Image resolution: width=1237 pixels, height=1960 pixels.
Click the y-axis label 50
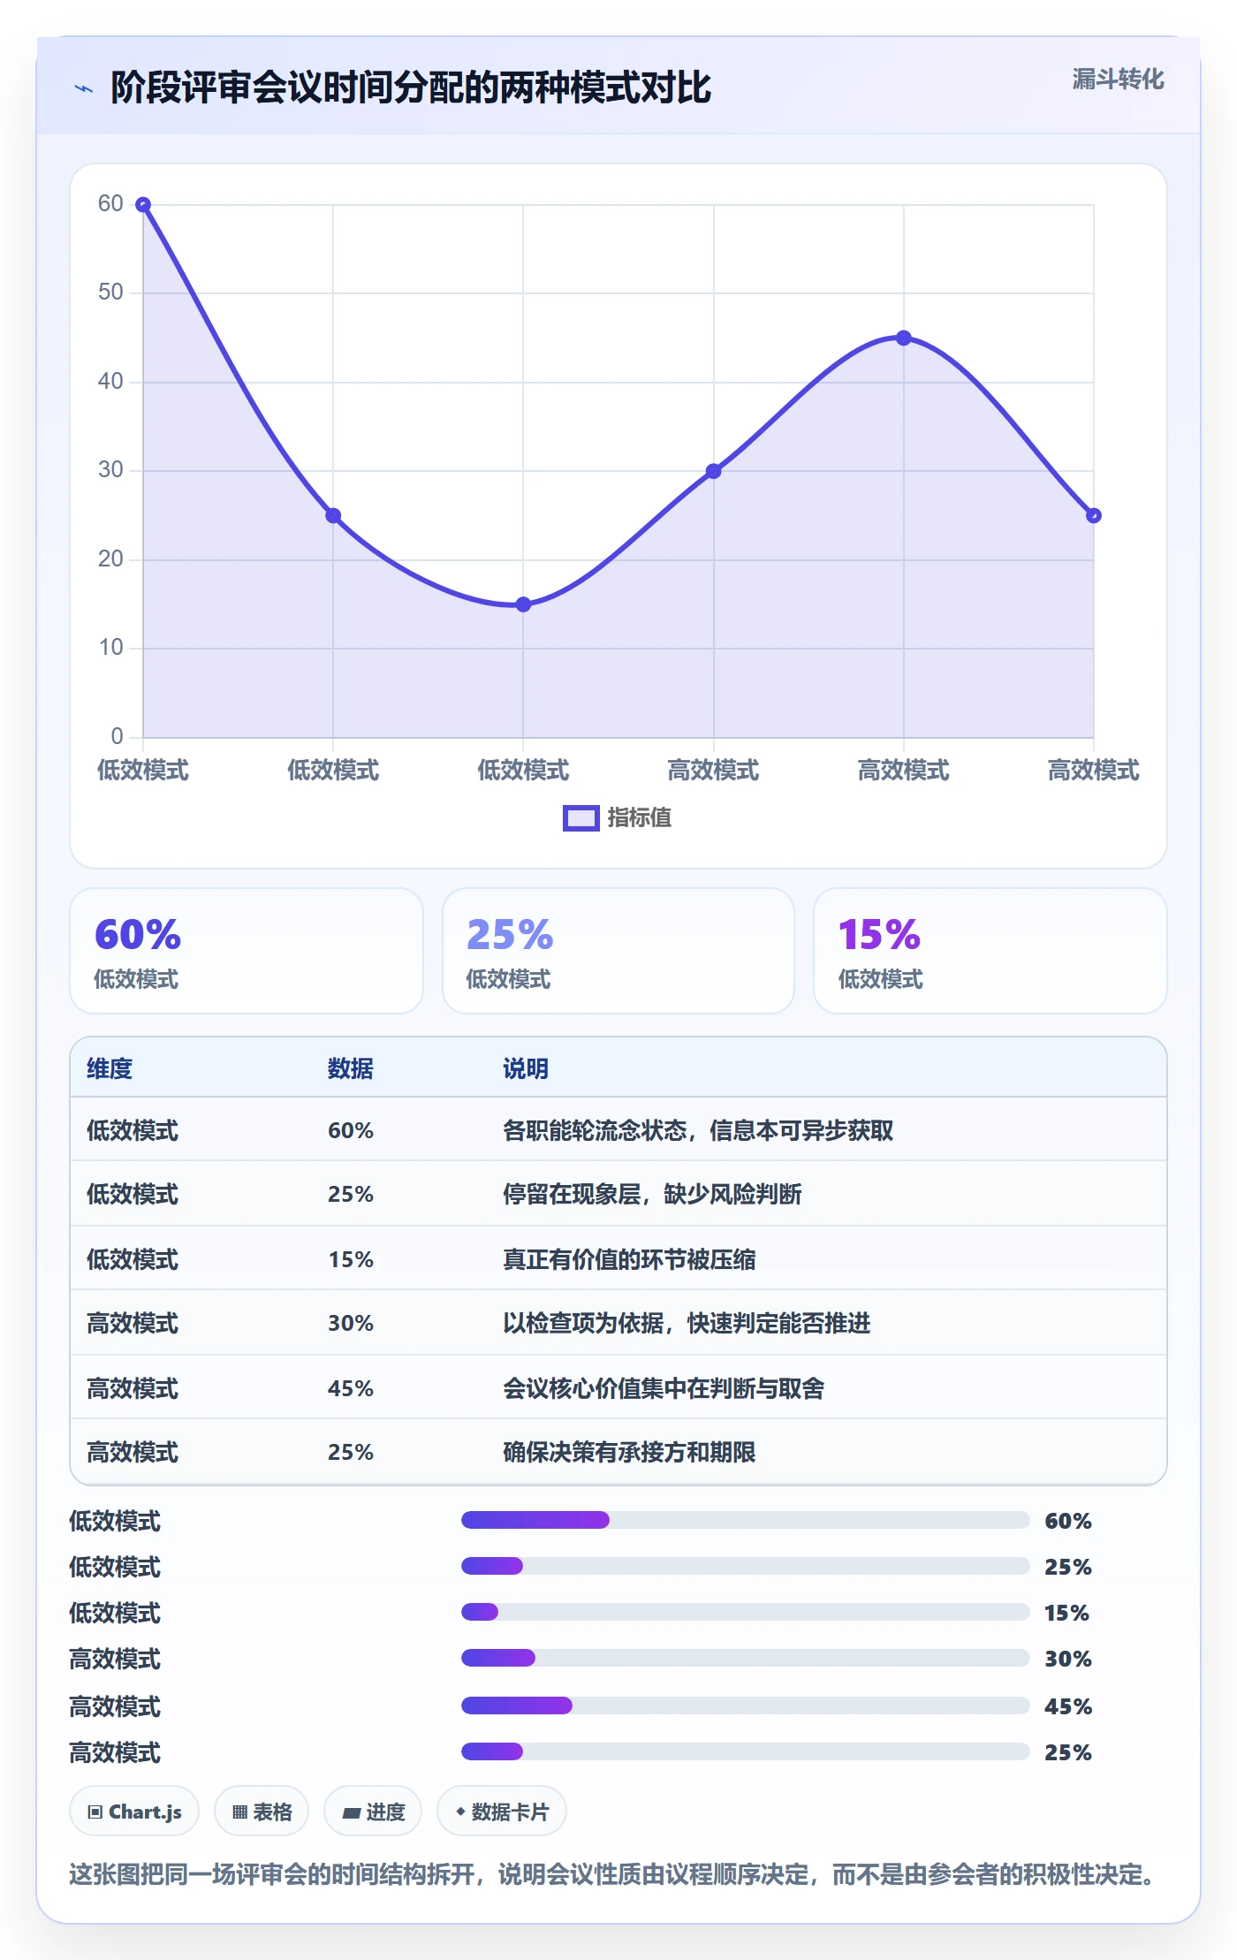click(111, 292)
